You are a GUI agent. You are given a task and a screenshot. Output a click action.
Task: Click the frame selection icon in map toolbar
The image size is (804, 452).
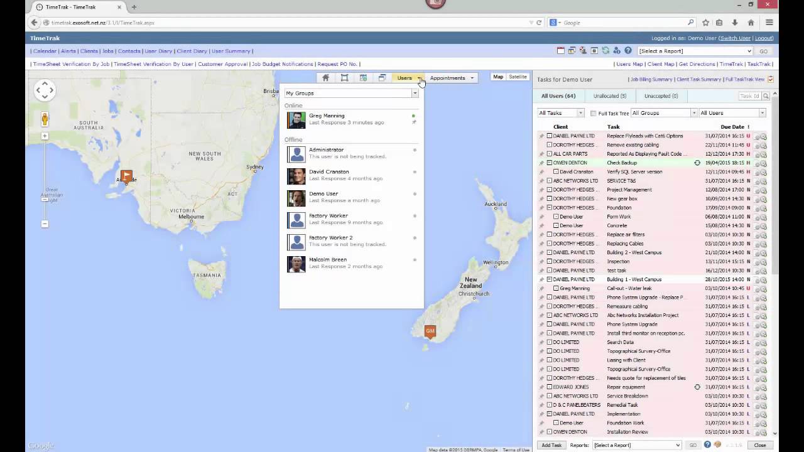point(344,78)
